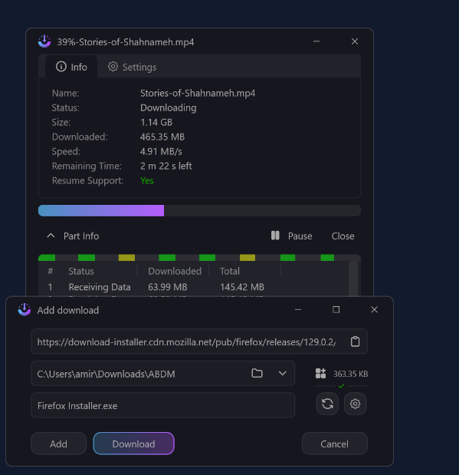Click the Stories-of-Shahnameh.mp4 name value
Viewport: 459px width, 475px height.
point(198,94)
